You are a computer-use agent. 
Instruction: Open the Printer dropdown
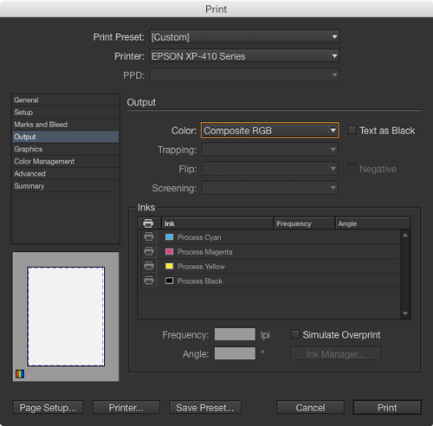click(244, 56)
